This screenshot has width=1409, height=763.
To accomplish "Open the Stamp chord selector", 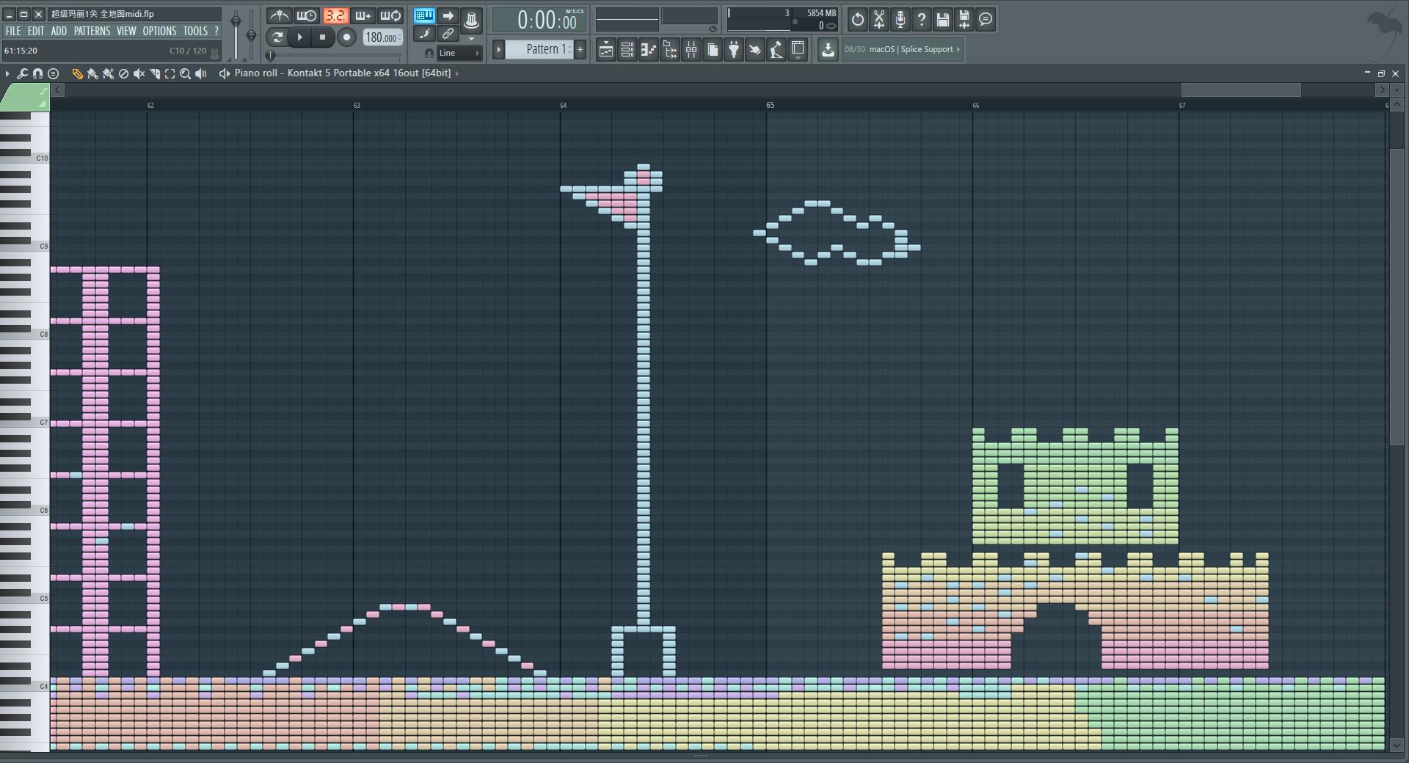I will (x=53, y=73).
